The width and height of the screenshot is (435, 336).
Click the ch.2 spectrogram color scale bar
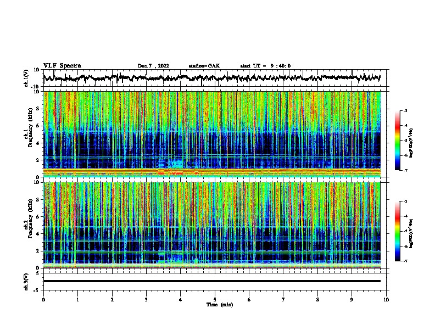coord(398,231)
